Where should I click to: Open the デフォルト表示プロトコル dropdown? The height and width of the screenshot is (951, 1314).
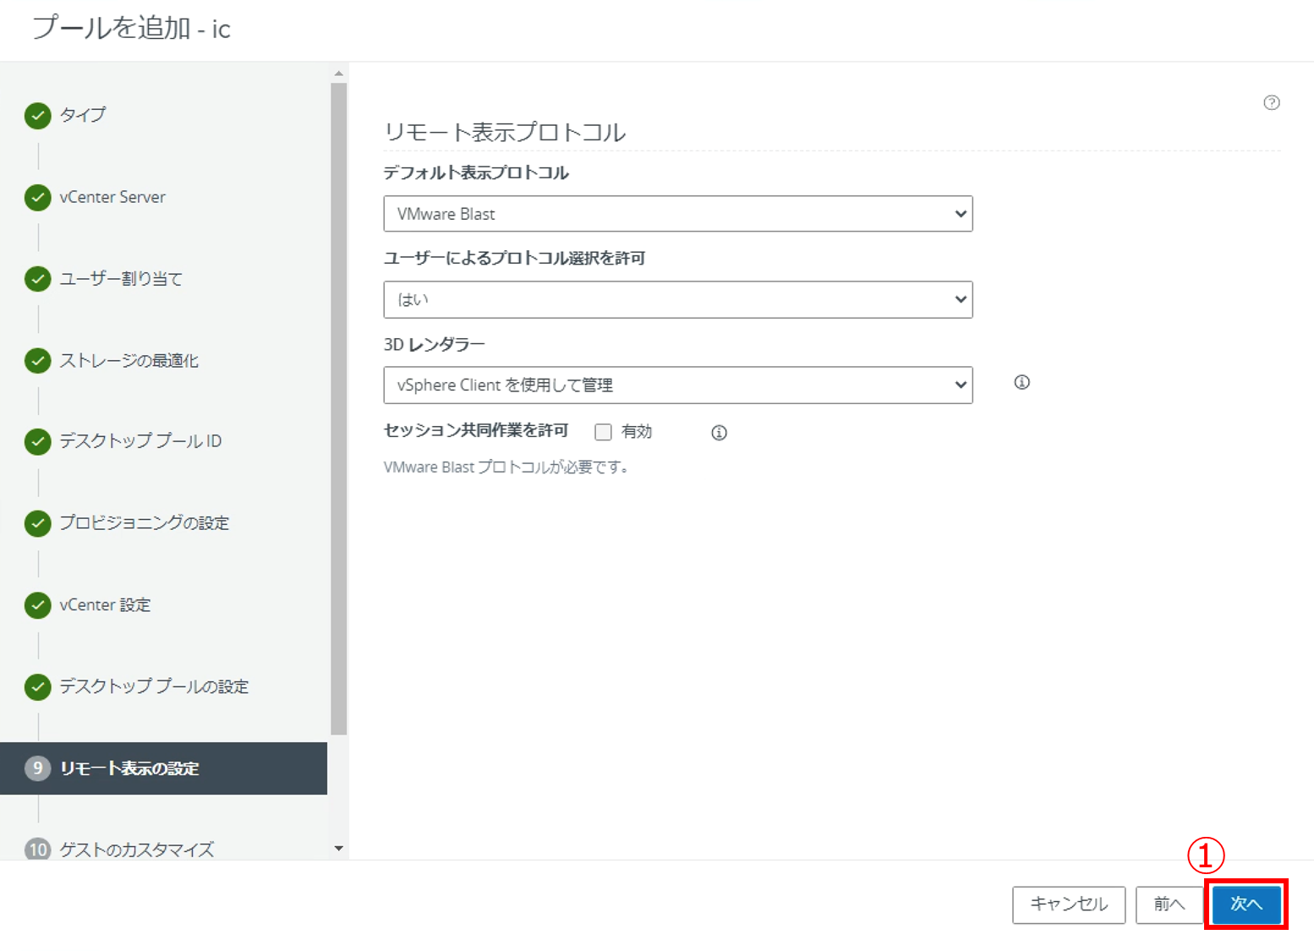click(x=677, y=214)
